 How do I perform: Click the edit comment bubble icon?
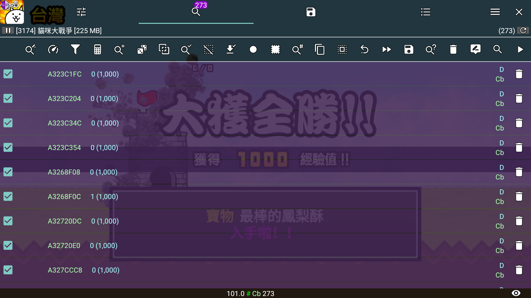coord(476,49)
